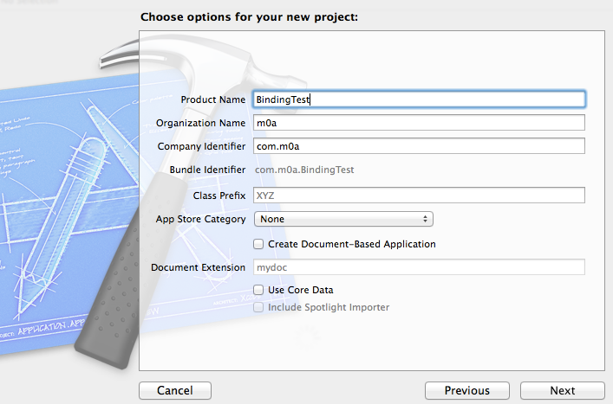Select the Class Prefix input field
613x404 pixels.
click(419, 196)
